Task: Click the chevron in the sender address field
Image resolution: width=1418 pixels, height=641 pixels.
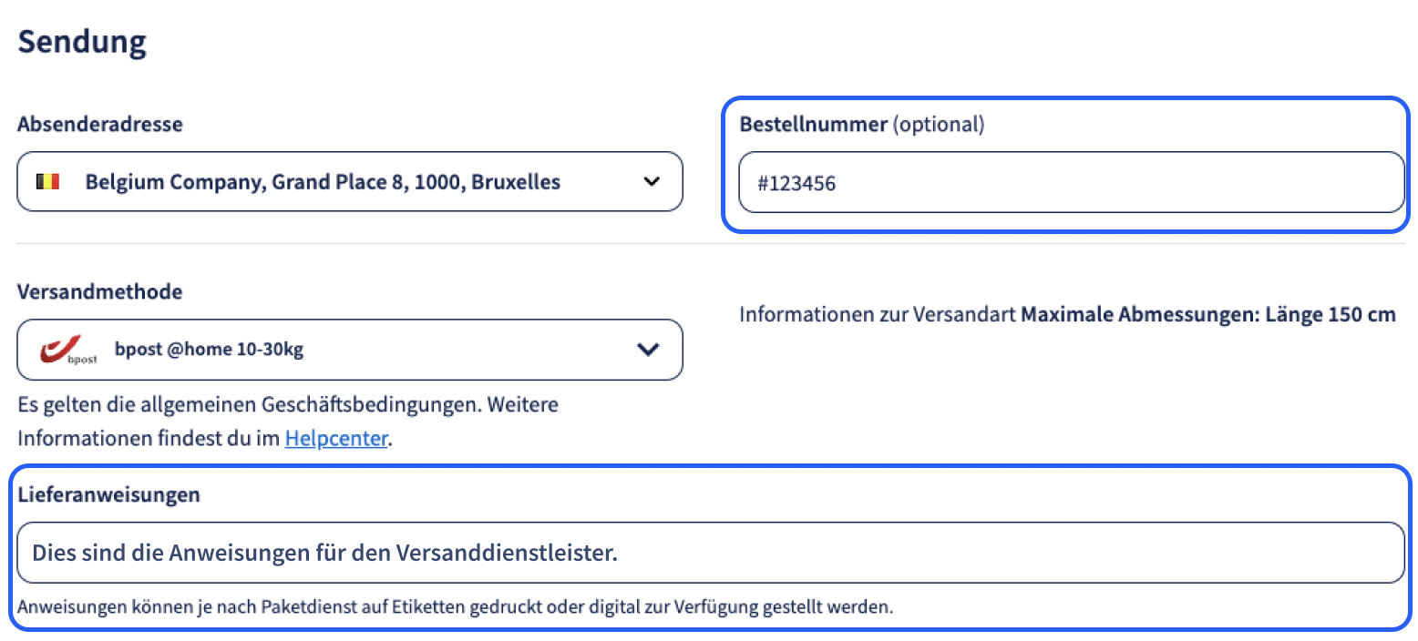Action: click(x=652, y=181)
